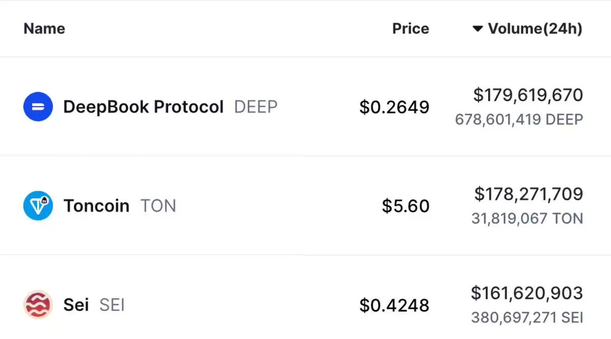This screenshot has height=339, width=611.
Task: Click the Sei red wave logo
Action: (38, 305)
